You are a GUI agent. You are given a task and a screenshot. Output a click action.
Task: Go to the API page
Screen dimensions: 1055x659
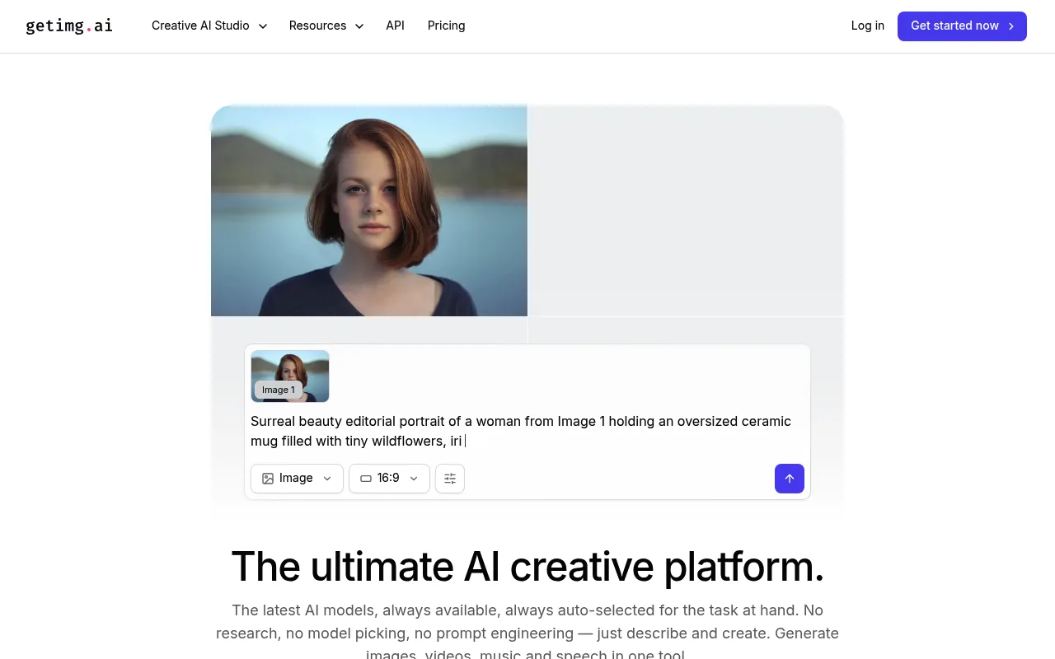(x=395, y=26)
